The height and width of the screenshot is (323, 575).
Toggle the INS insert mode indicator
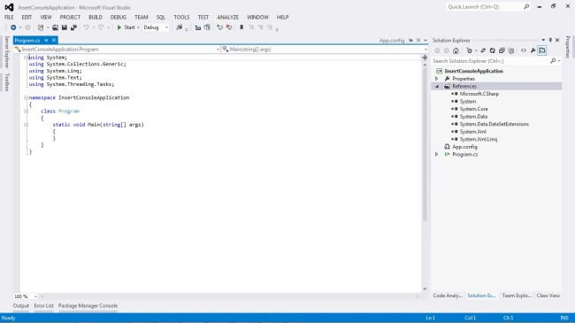click(x=564, y=318)
